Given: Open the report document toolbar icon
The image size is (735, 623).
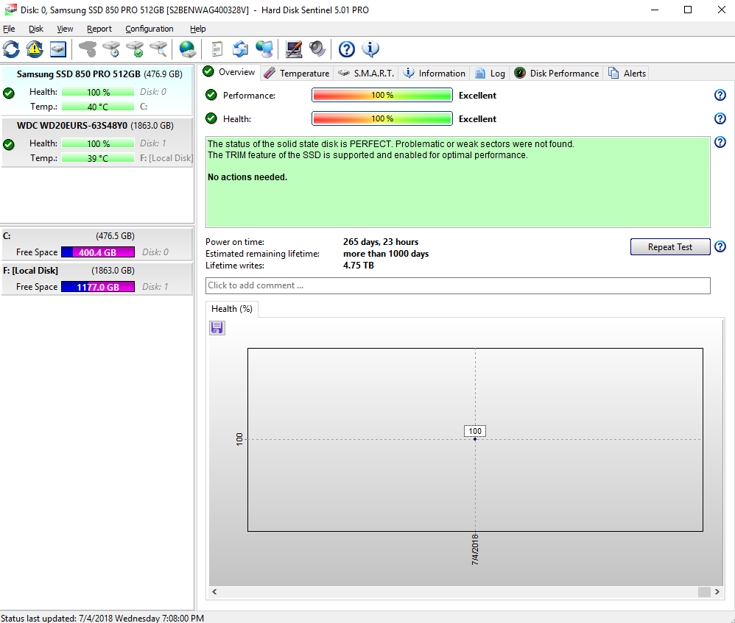Looking at the screenshot, I should tap(217, 49).
